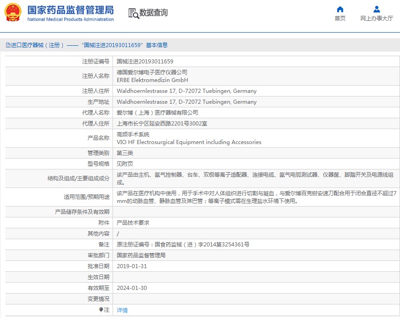Click the 德国爱尔博电子医疗仪器公司 text

(x=152, y=72)
